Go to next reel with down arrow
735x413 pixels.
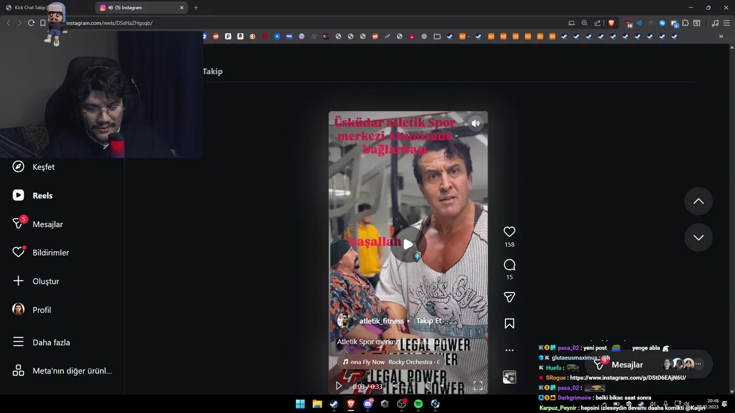coord(698,237)
